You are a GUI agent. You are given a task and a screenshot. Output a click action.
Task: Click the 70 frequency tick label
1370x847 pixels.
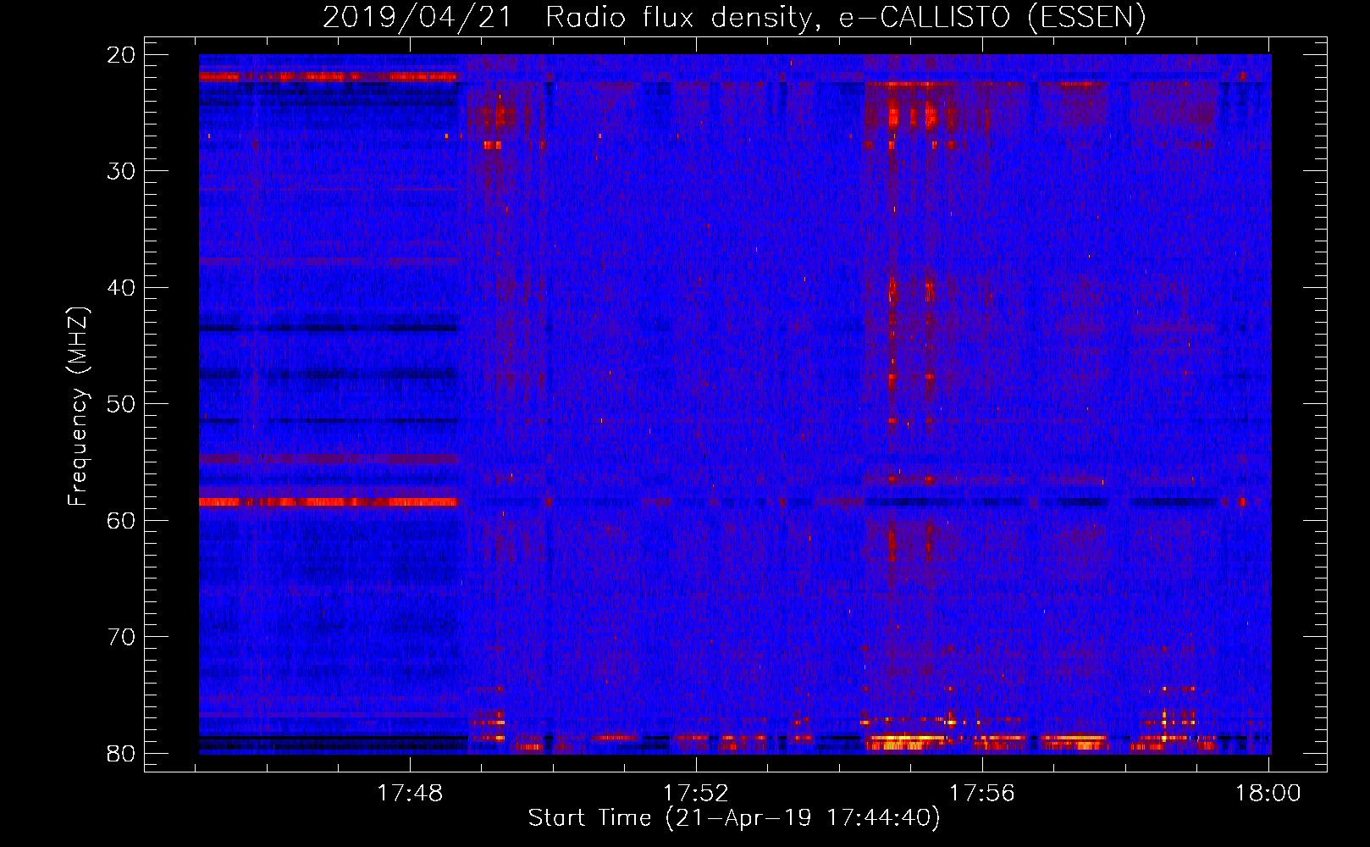(x=121, y=637)
